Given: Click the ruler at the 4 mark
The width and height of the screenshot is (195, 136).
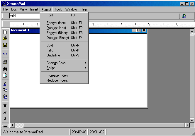Looking at the screenshot, I should click(x=121, y=24).
